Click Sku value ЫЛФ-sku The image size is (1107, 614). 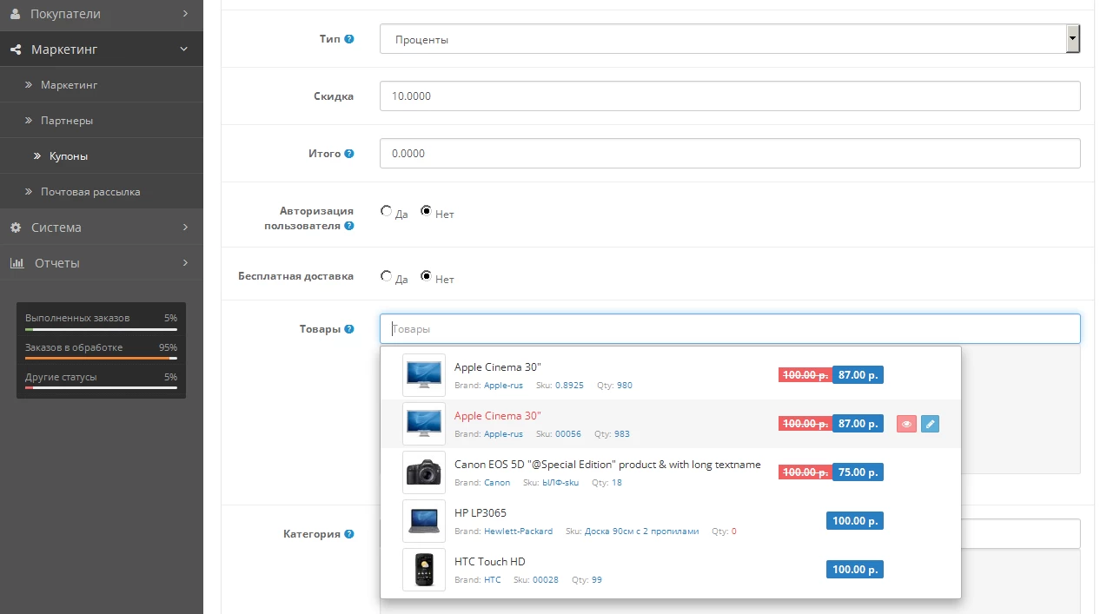[560, 483]
